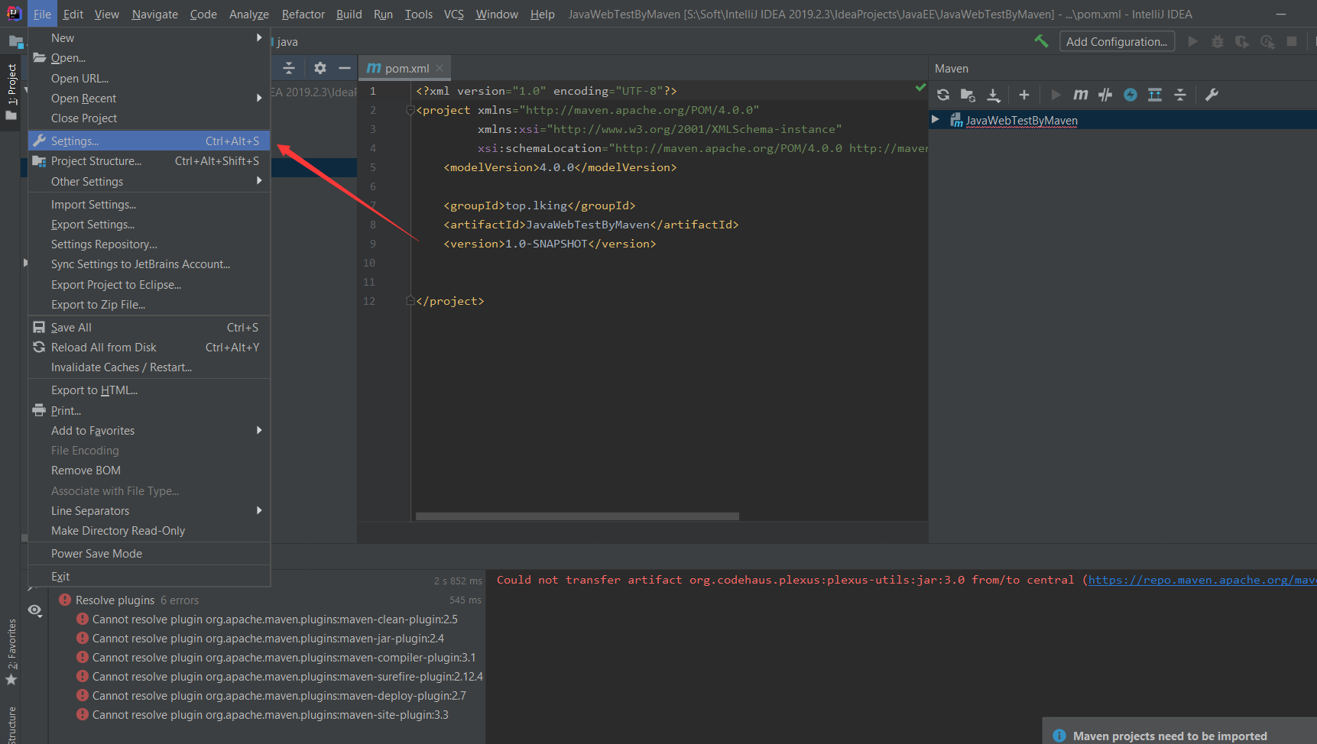
Task: Click Invalidate Caches / Restart...
Action: pyautogui.click(x=149, y=367)
